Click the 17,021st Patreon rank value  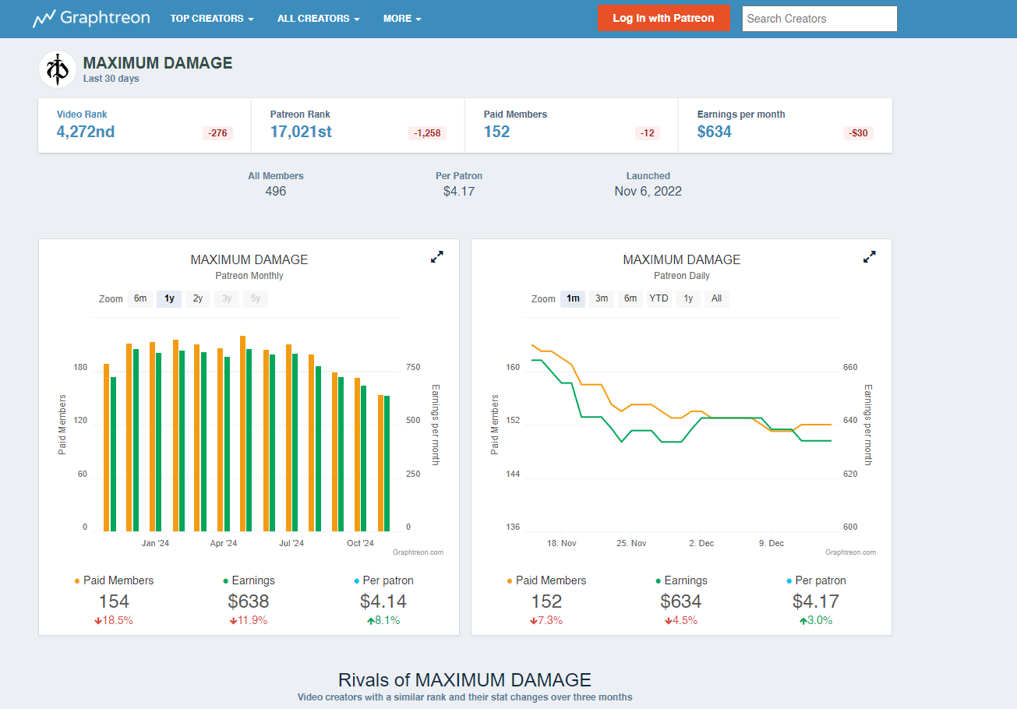pos(301,132)
